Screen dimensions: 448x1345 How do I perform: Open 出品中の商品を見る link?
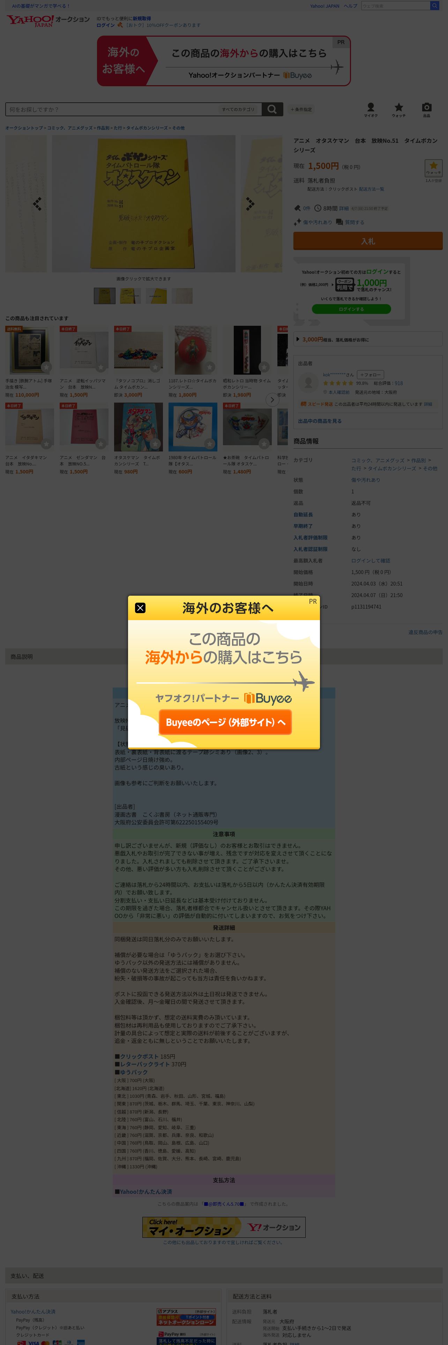(320, 421)
